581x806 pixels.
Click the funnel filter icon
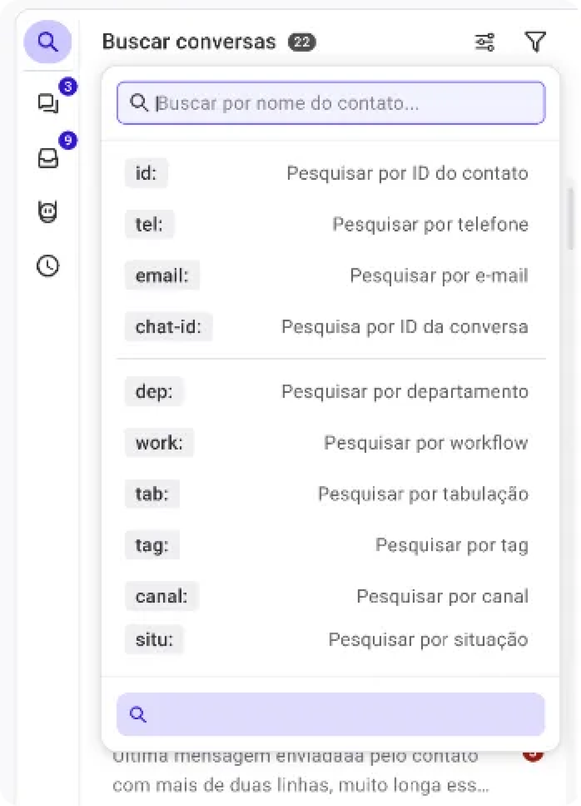(x=535, y=42)
